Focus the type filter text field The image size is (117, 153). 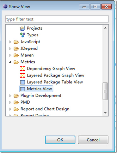click(x=57, y=19)
